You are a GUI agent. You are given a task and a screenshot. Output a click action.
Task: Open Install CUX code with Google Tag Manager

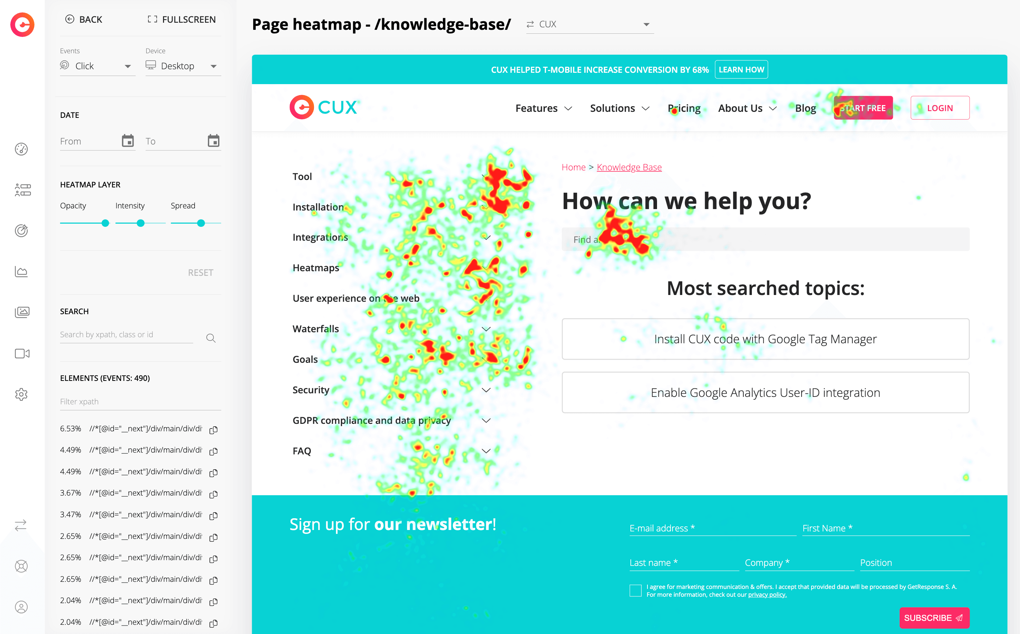click(x=765, y=339)
